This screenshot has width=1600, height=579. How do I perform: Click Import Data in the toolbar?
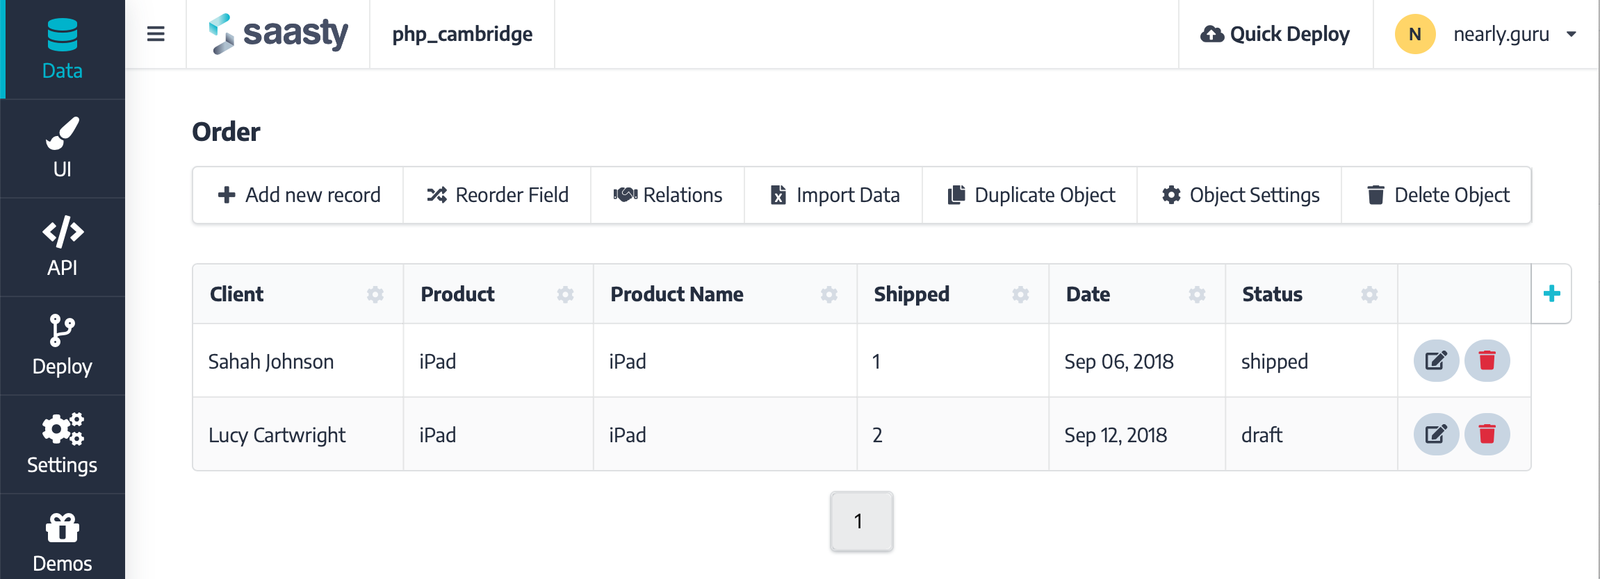(834, 195)
